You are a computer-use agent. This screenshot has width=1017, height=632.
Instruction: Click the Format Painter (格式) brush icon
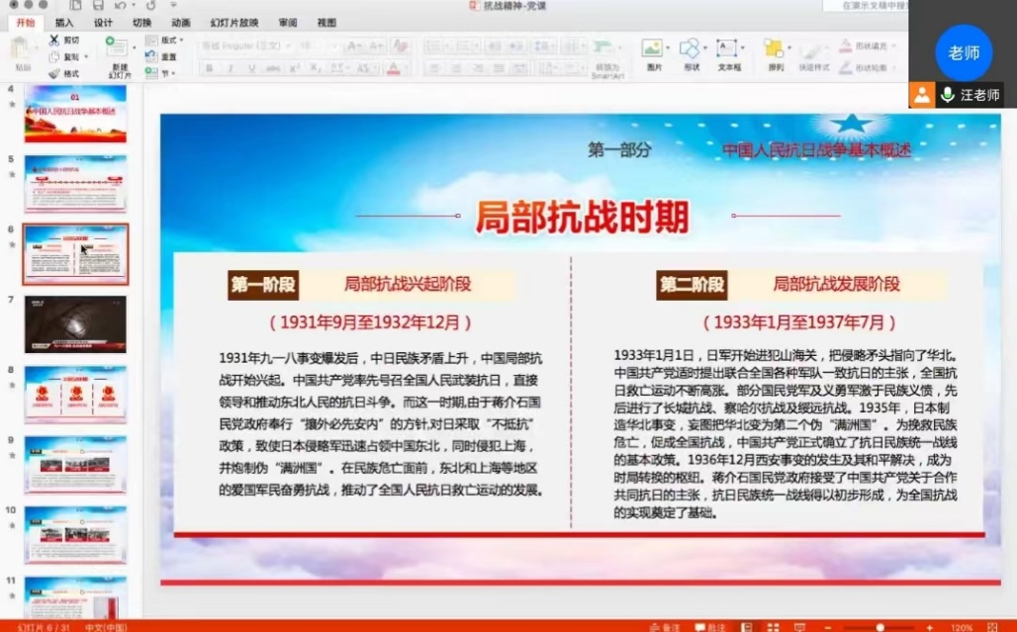53,73
